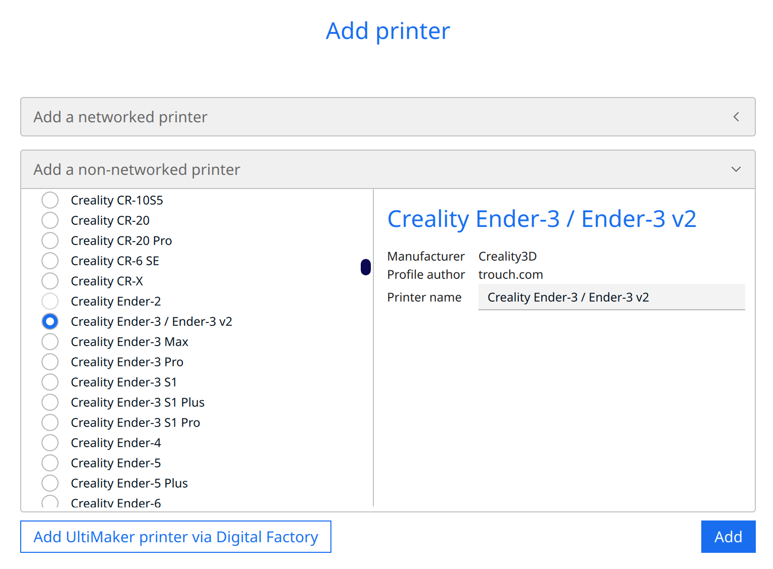Image resolution: width=773 pixels, height=569 pixels.
Task: Expand the Add a networked printer section
Action: (x=388, y=117)
